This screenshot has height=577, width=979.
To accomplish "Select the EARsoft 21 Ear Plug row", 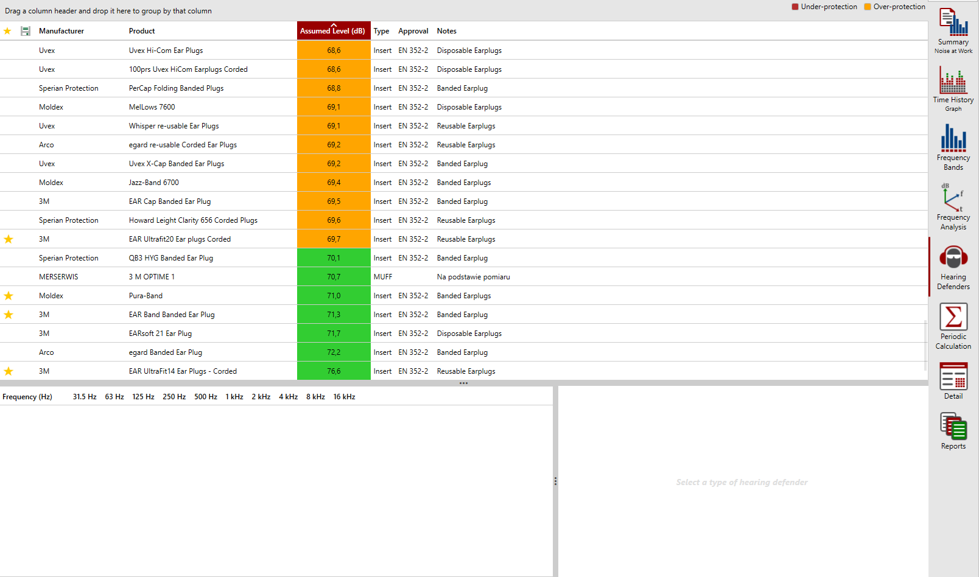I will (x=464, y=334).
